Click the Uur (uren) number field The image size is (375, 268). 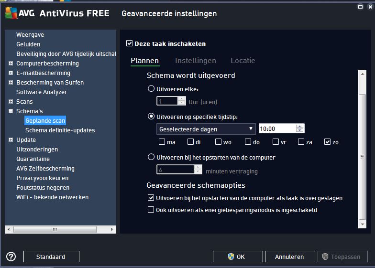[167, 101]
